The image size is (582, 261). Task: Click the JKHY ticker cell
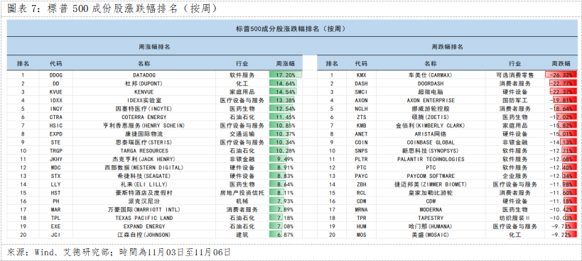point(55,159)
